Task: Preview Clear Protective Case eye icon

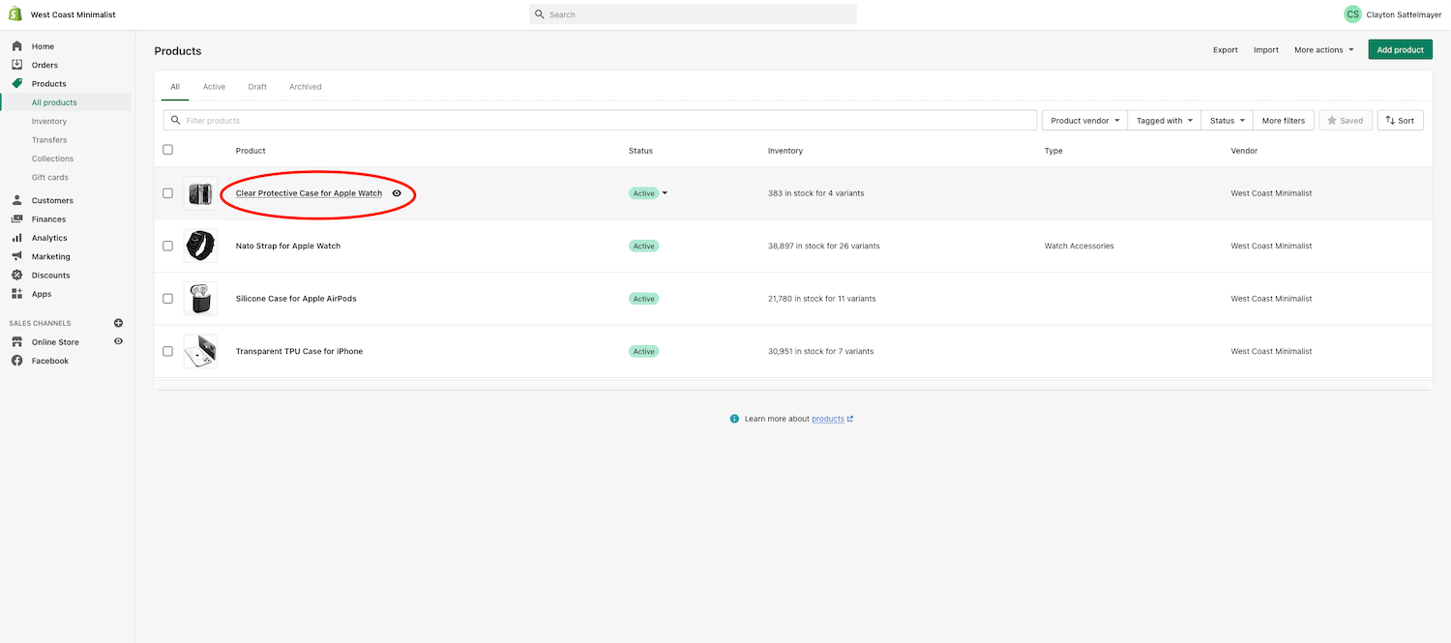Action: coord(397,193)
